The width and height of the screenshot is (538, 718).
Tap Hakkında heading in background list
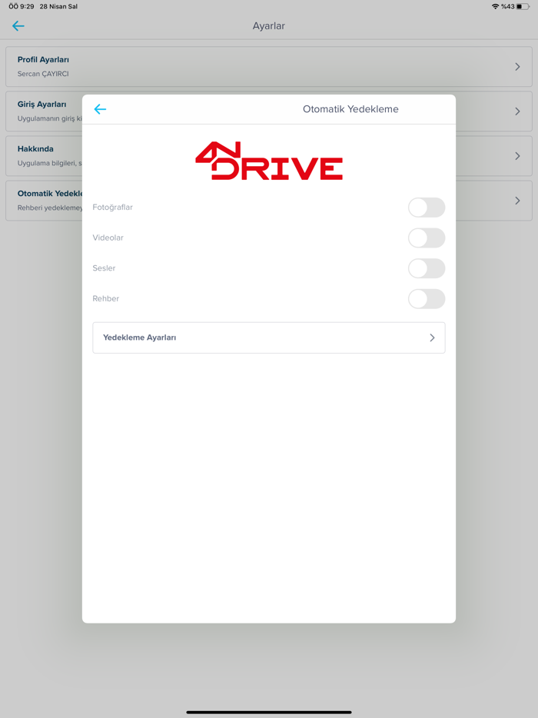click(x=35, y=149)
